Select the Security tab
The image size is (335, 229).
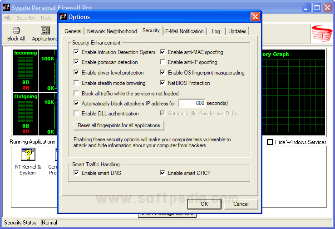pos(151,30)
